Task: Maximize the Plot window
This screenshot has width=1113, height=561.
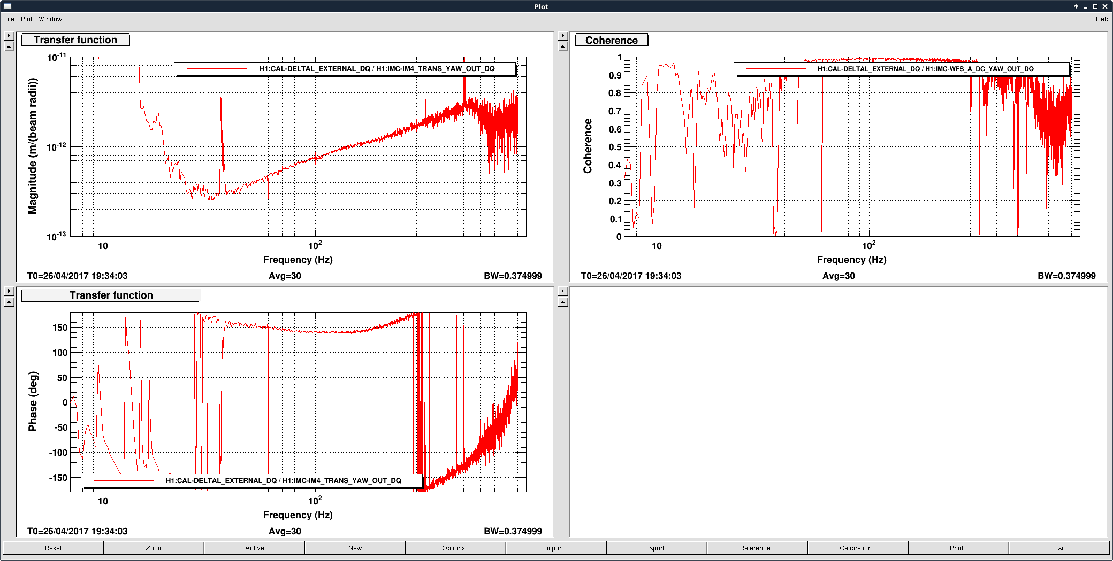Action: (1095, 6)
